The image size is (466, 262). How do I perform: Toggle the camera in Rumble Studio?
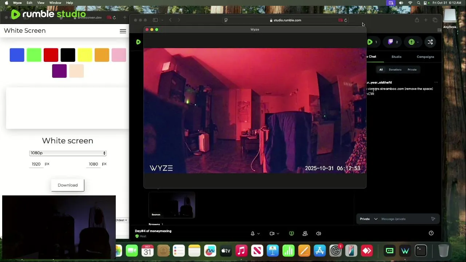click(272, 234)
